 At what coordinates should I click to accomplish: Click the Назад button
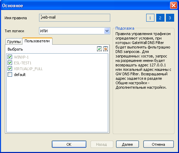102,144
